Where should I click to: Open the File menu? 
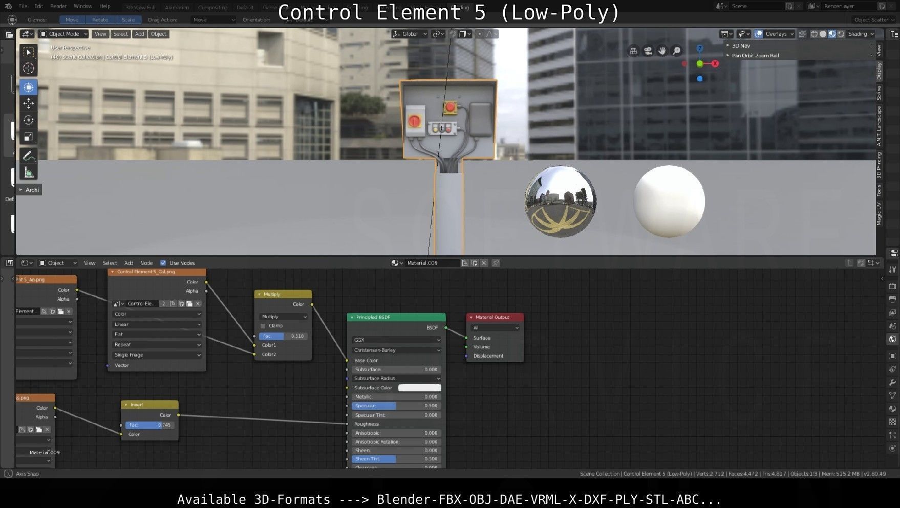(23, 6)
